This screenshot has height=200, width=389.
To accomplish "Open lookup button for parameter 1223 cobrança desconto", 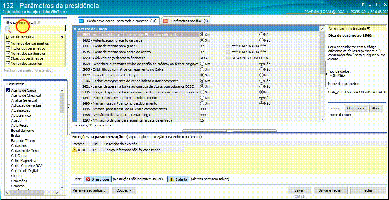I will [x=228, y=58].
